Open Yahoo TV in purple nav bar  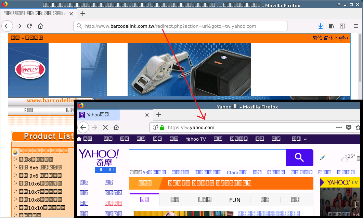196,139
